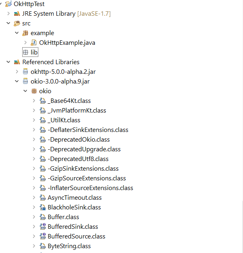The image size is (243, 253).
Task: Click the JRE System Library icon
Action: pos(17,14)
